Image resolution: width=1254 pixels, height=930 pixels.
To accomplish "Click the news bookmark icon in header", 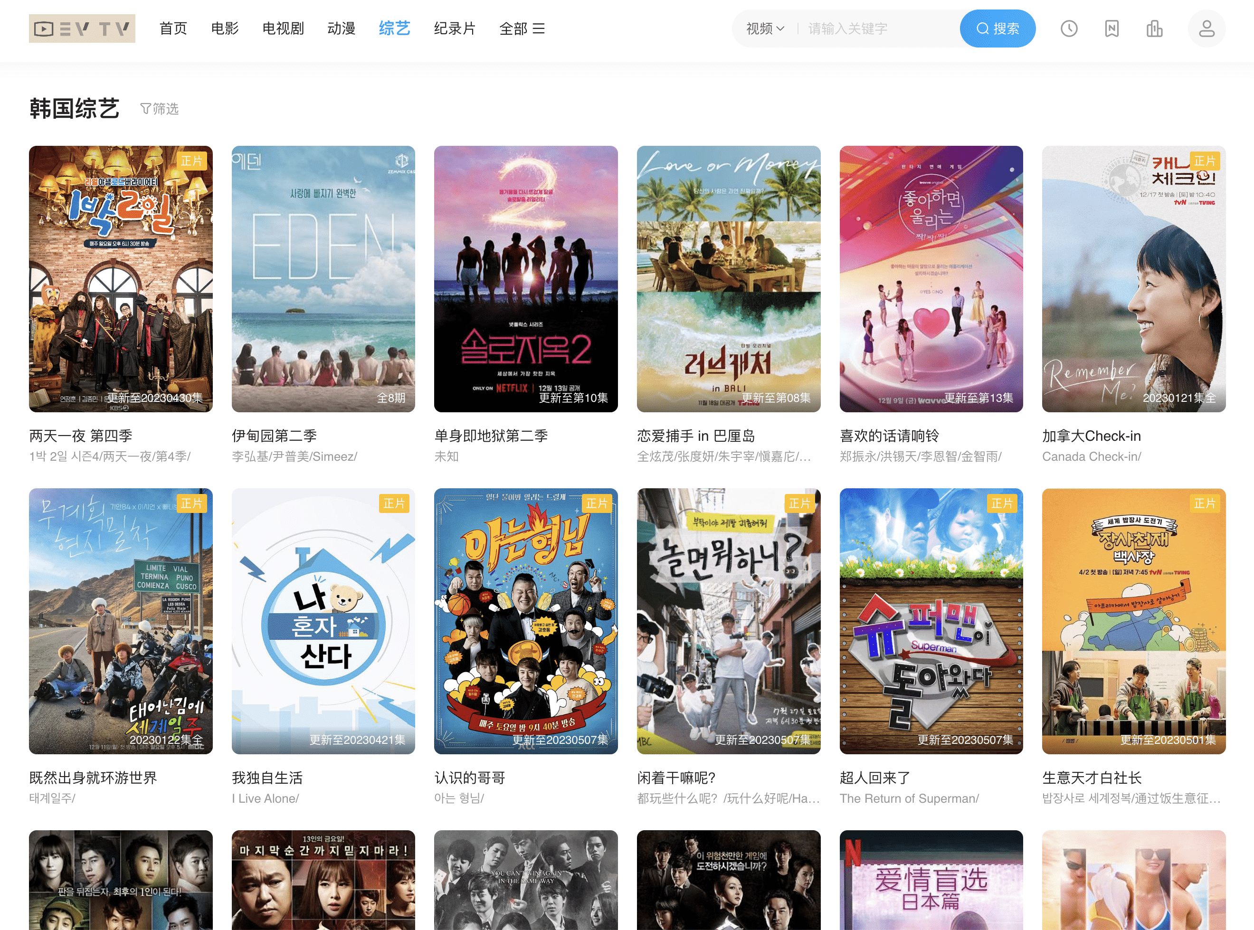I will (x=1111, y=28).
